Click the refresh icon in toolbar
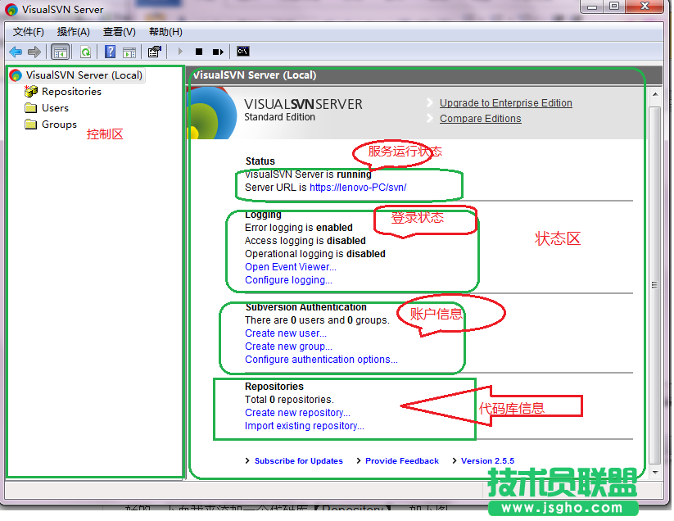674x521 pixels. coord(85,51)
